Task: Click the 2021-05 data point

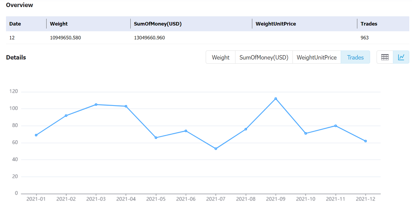Action: point(156,138)
